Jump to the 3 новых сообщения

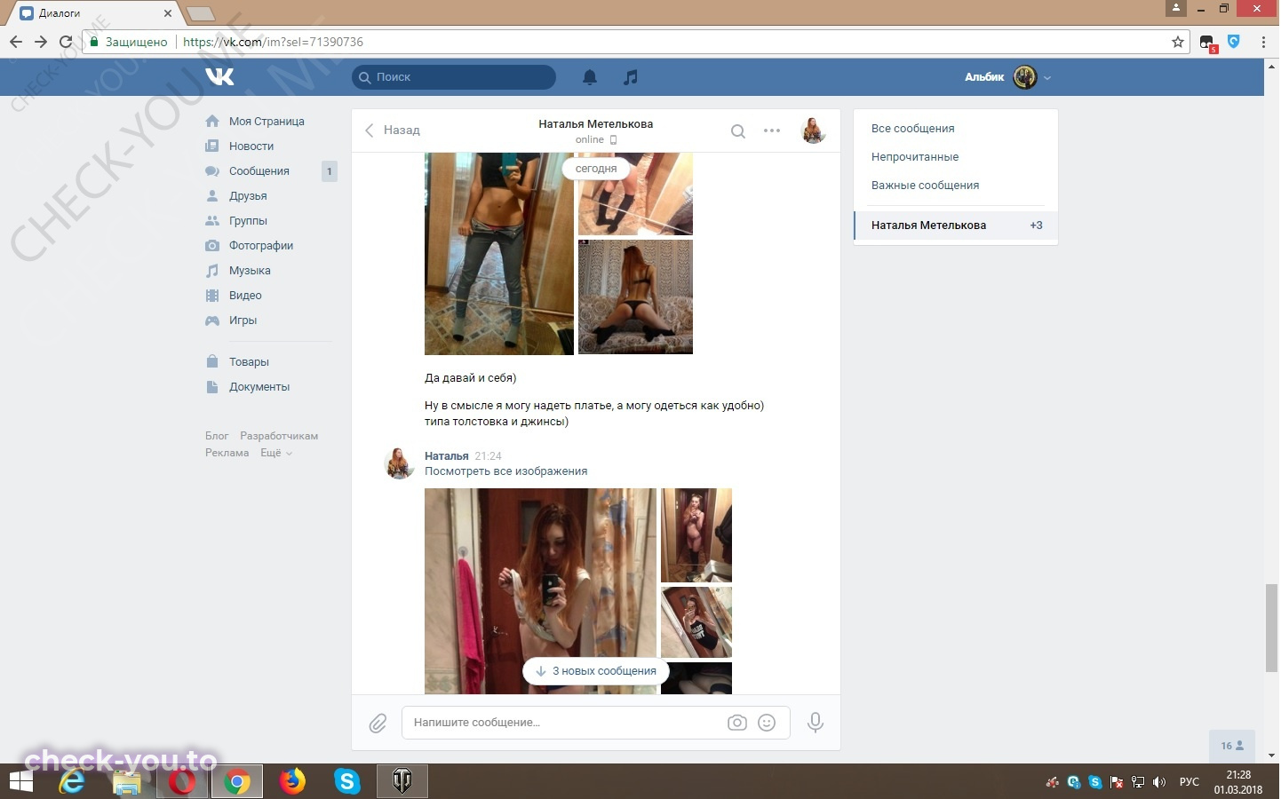596,671
